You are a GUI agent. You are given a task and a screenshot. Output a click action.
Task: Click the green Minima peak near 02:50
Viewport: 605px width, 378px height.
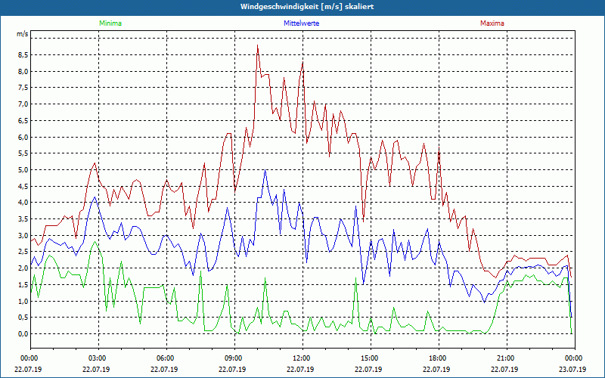coord(95,242)
